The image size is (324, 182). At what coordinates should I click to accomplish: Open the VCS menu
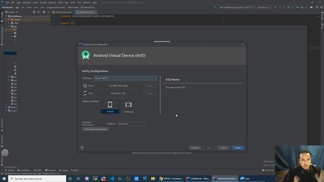coord(79,3)
